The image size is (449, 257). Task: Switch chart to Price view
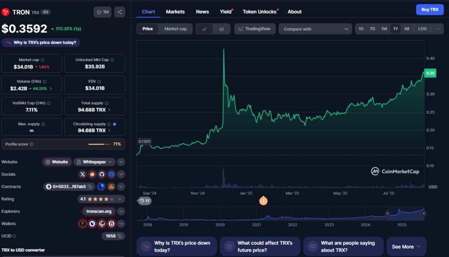click(147, 29)
